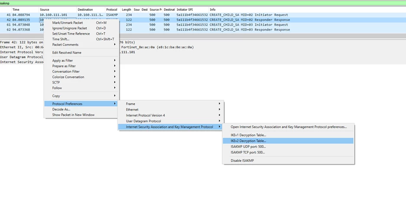Open IKEv1 Decryption Table

[288, 135]
